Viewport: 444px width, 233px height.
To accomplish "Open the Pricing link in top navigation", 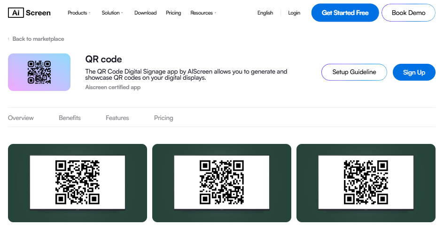I will (x=173, y=13).
